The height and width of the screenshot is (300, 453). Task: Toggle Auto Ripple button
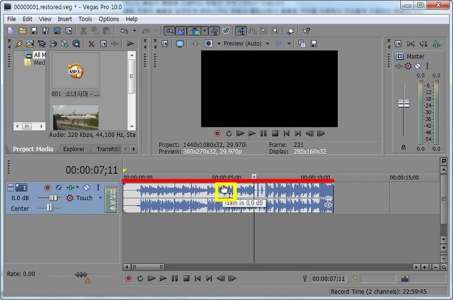click(x=194, y=31)
